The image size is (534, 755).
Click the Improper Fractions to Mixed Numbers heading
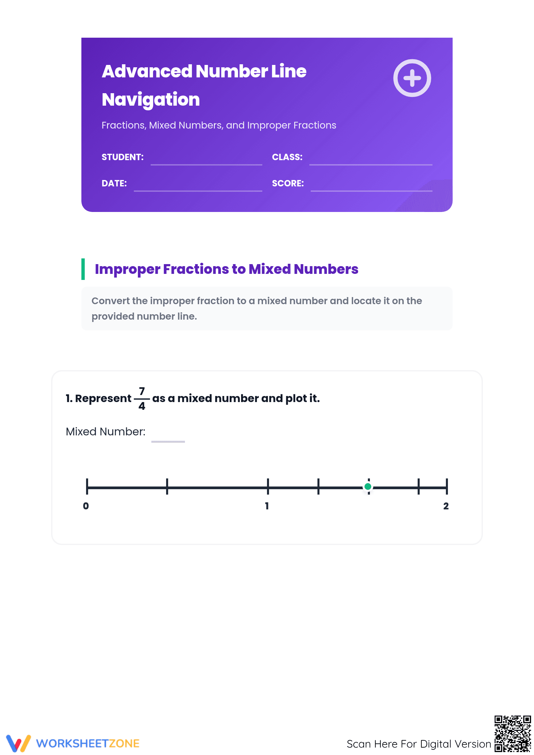tap(227, 269)
